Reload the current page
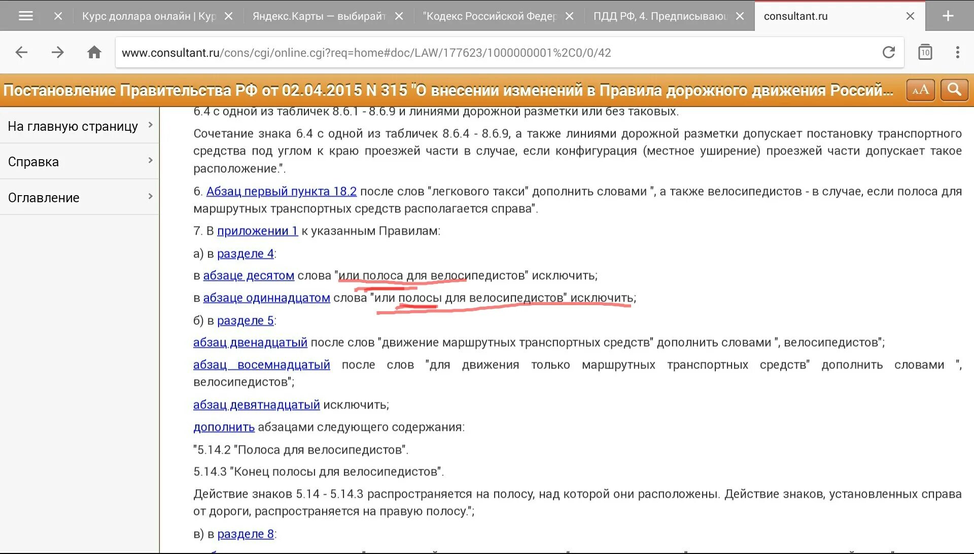The image size is (974, 554). click(888, 52)
